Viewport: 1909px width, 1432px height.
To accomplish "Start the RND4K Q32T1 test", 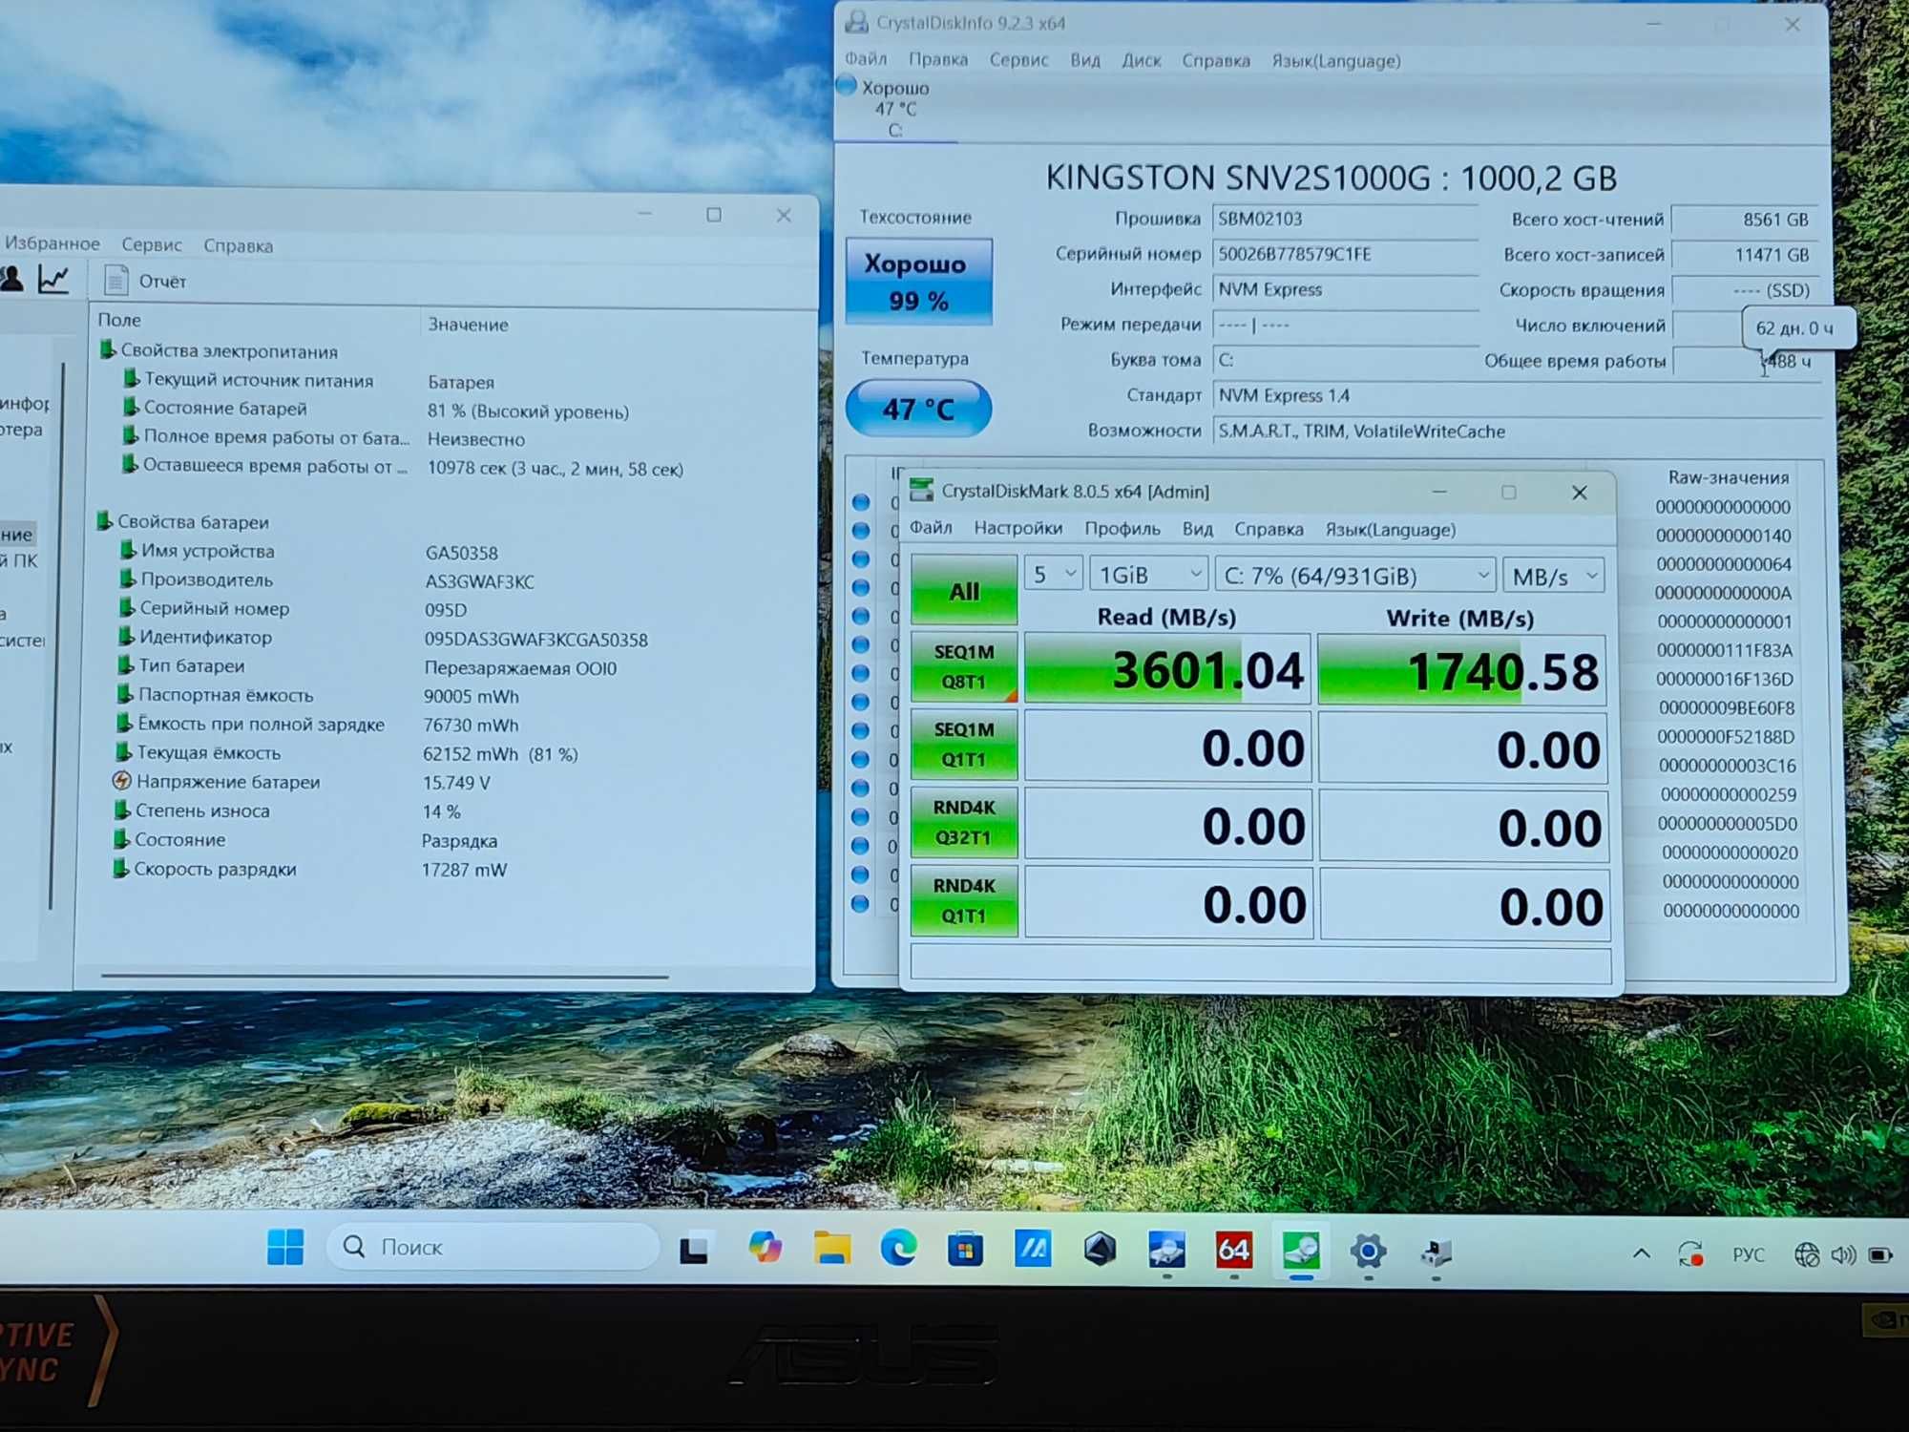I will pyautogui.click(x=963, y=822).
